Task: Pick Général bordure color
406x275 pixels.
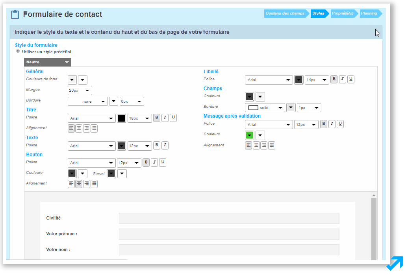Action: click(x=114, y=102)
